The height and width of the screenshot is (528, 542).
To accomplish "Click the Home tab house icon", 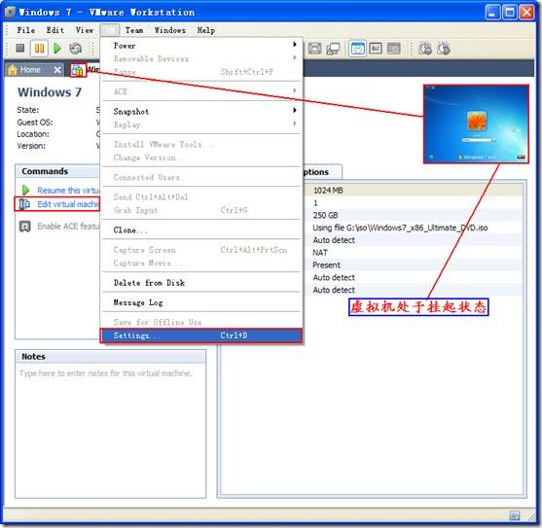I will 12,70.
